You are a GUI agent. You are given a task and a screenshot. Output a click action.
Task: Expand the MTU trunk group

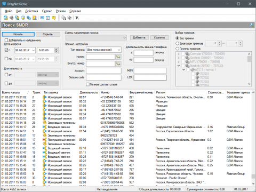179,62
